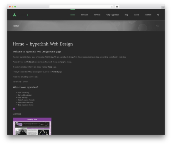
Task: Click the 'Search engine friendly' list item
Action: (26, 100)
